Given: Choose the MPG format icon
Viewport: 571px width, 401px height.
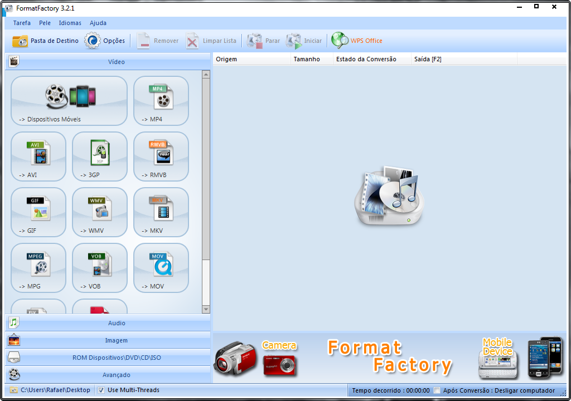Looking at the screenshot, I should 38,268.
